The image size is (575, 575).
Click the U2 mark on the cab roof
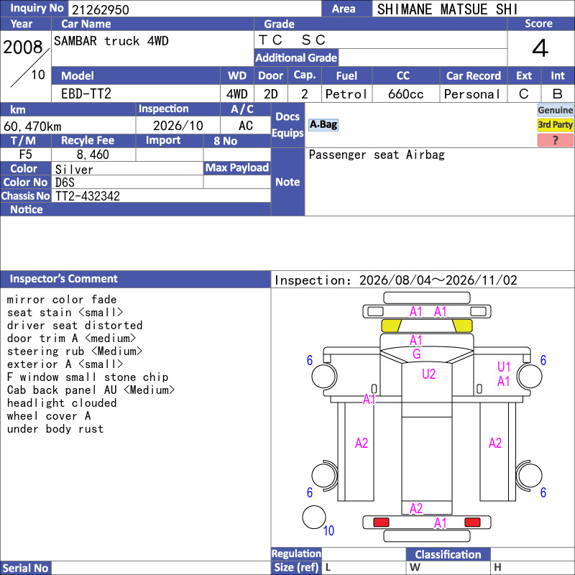click(x=428, y=374)
